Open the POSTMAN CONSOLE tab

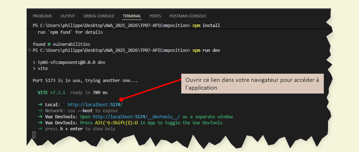click(188, 16)
